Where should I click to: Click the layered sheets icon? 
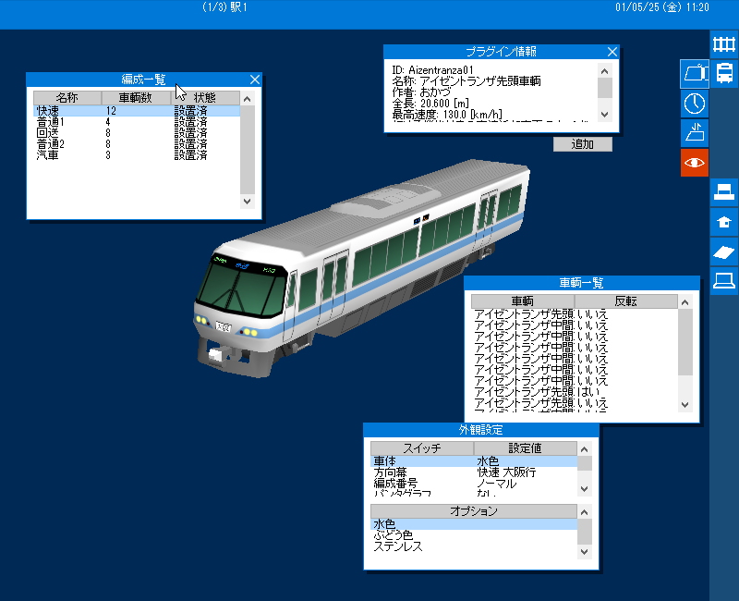tap(723, 251)
